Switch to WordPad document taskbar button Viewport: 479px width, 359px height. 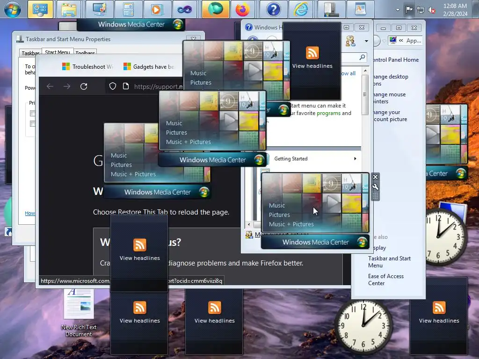361,9
